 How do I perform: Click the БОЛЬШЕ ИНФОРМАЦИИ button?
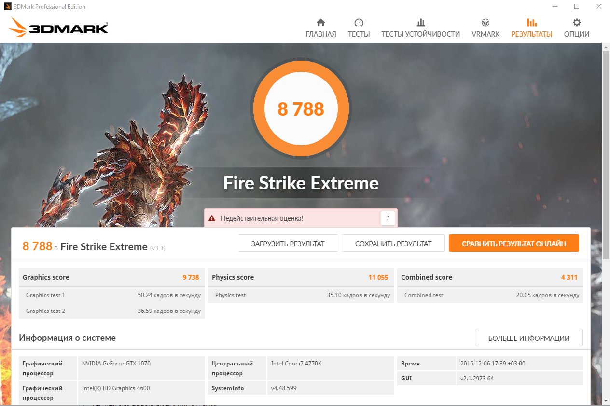click(529, 338)
